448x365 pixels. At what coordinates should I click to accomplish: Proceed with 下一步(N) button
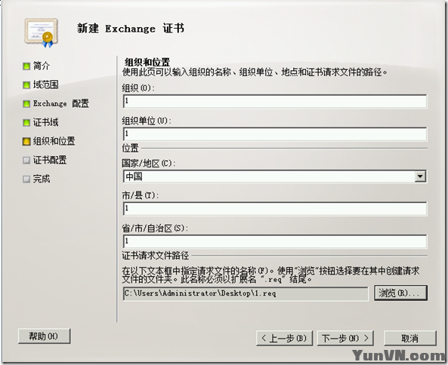coord(345,339)
